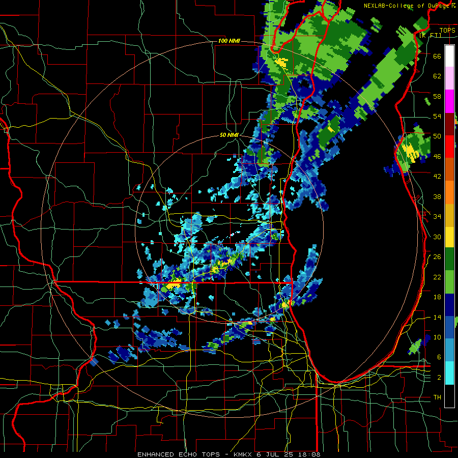
Task: Click the TH threshold label on legend
Action: pos(437,397)
